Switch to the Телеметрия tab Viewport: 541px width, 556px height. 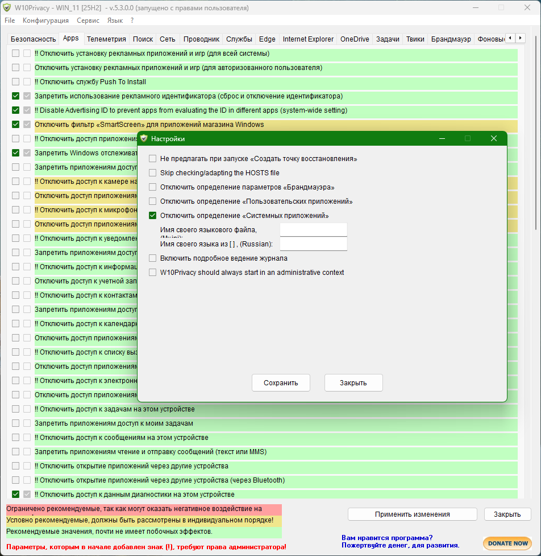click(x=106, y=39)
